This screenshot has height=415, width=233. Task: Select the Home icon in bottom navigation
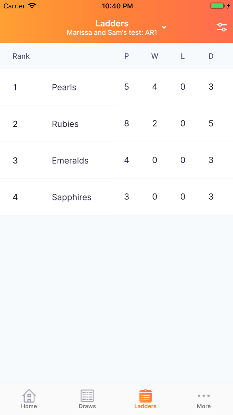[x=29, y=396]
